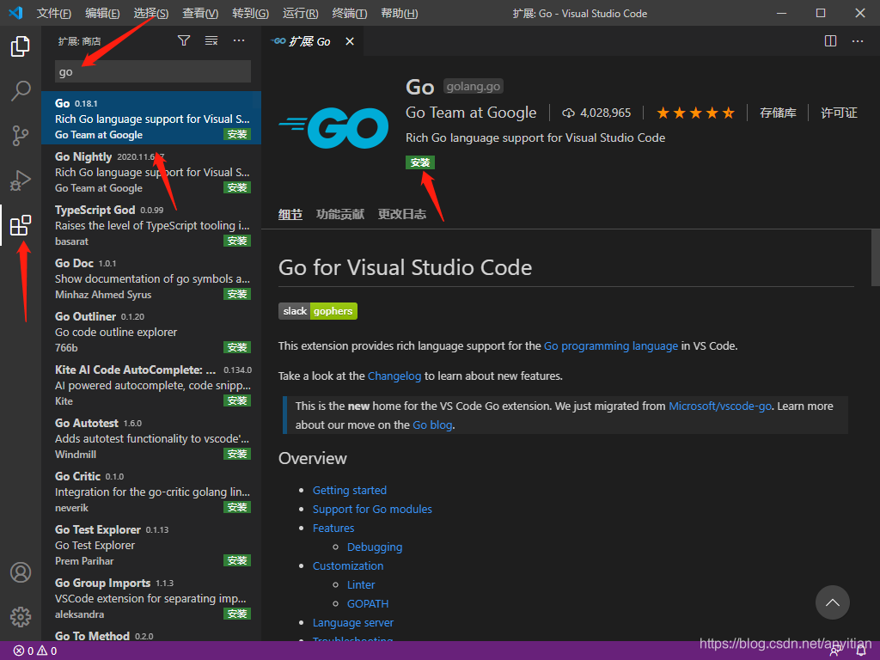
Task: Follow the Language server link
Action: (x=353, y=623)
